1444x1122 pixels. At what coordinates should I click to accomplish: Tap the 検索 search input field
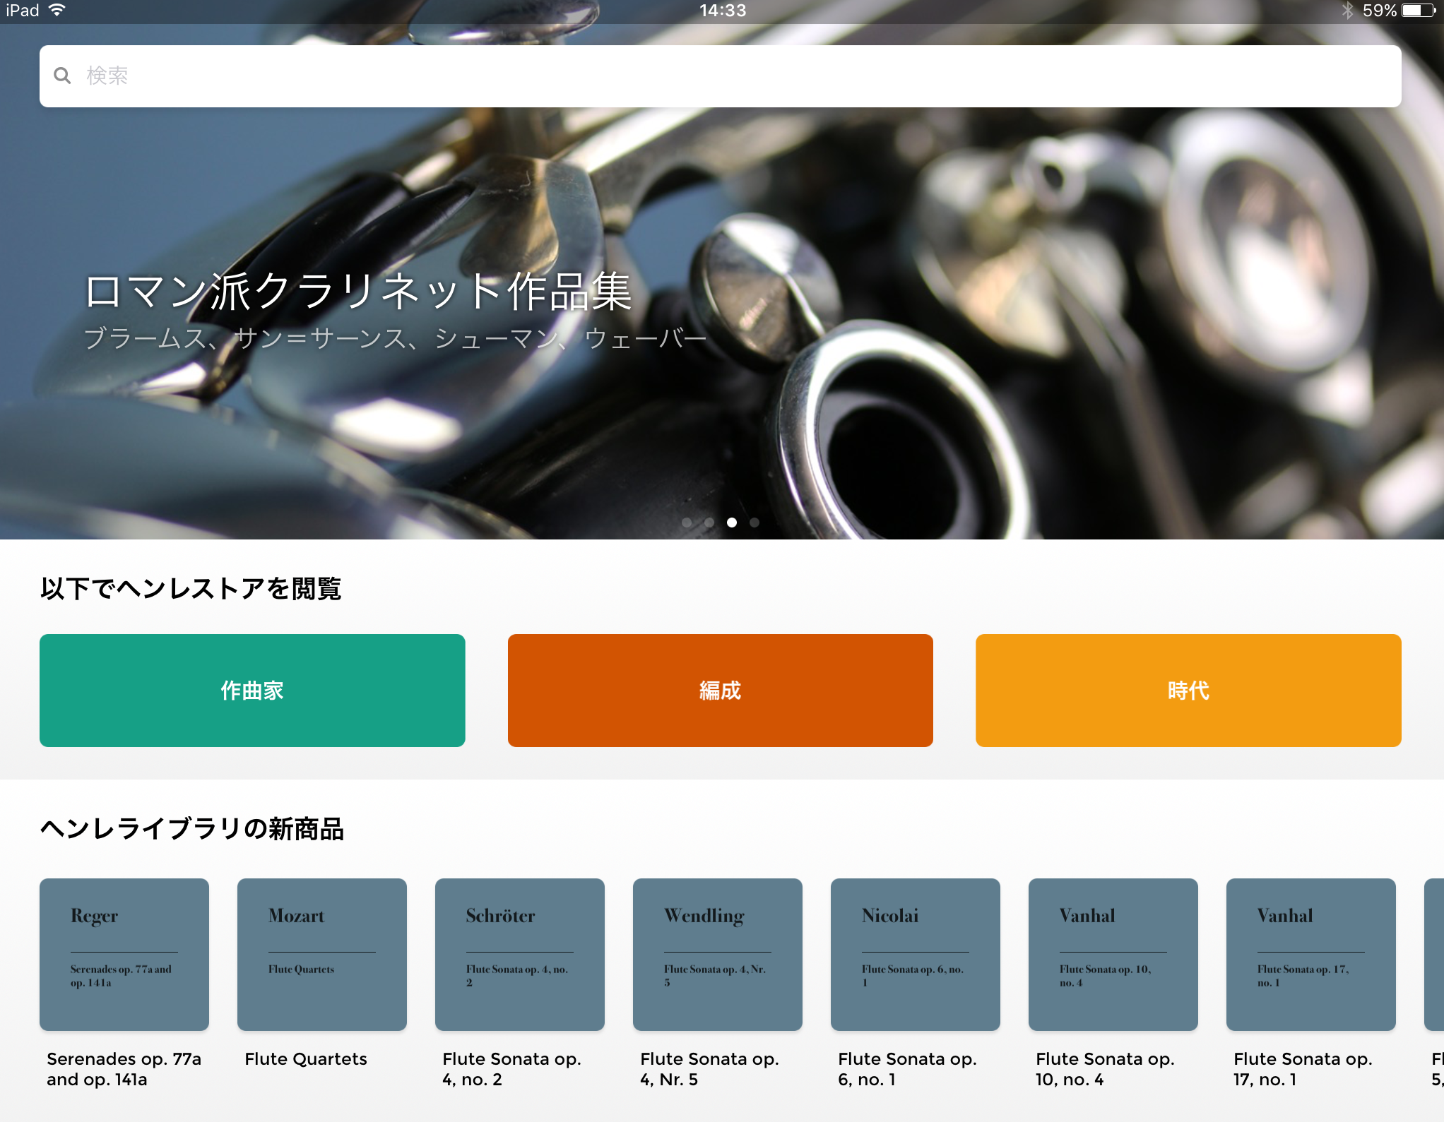point(721,76)
